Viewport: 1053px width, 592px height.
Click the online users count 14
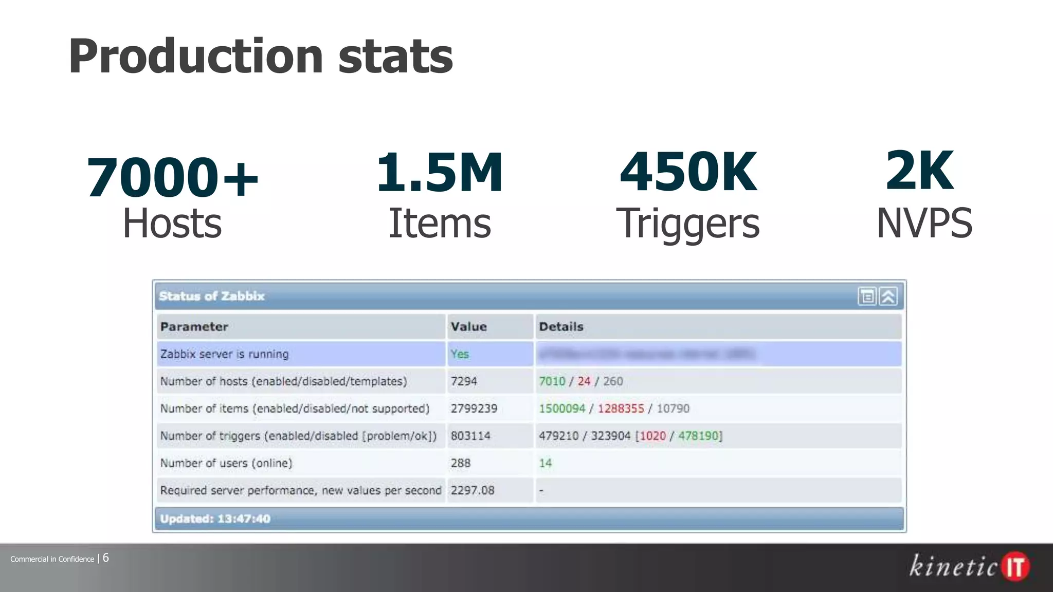pyautogui.click(x=545, y=463)
